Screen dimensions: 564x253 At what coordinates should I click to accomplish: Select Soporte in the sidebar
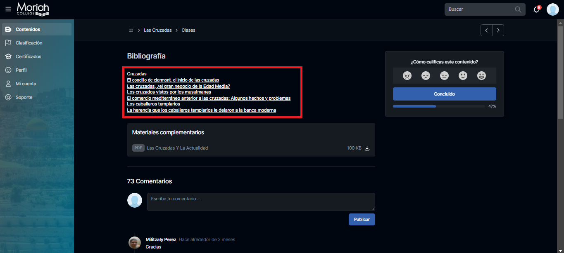[24, 97]
